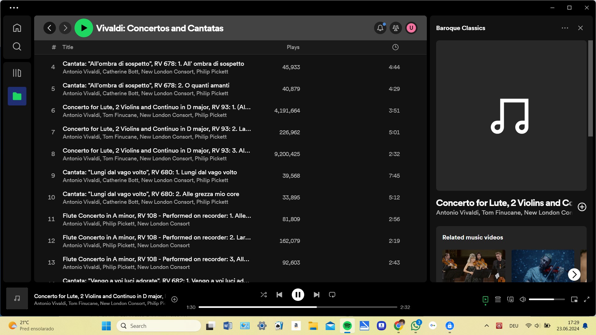Select track 4 All' ombra di sospetto
596x335 pixels.
230,67
